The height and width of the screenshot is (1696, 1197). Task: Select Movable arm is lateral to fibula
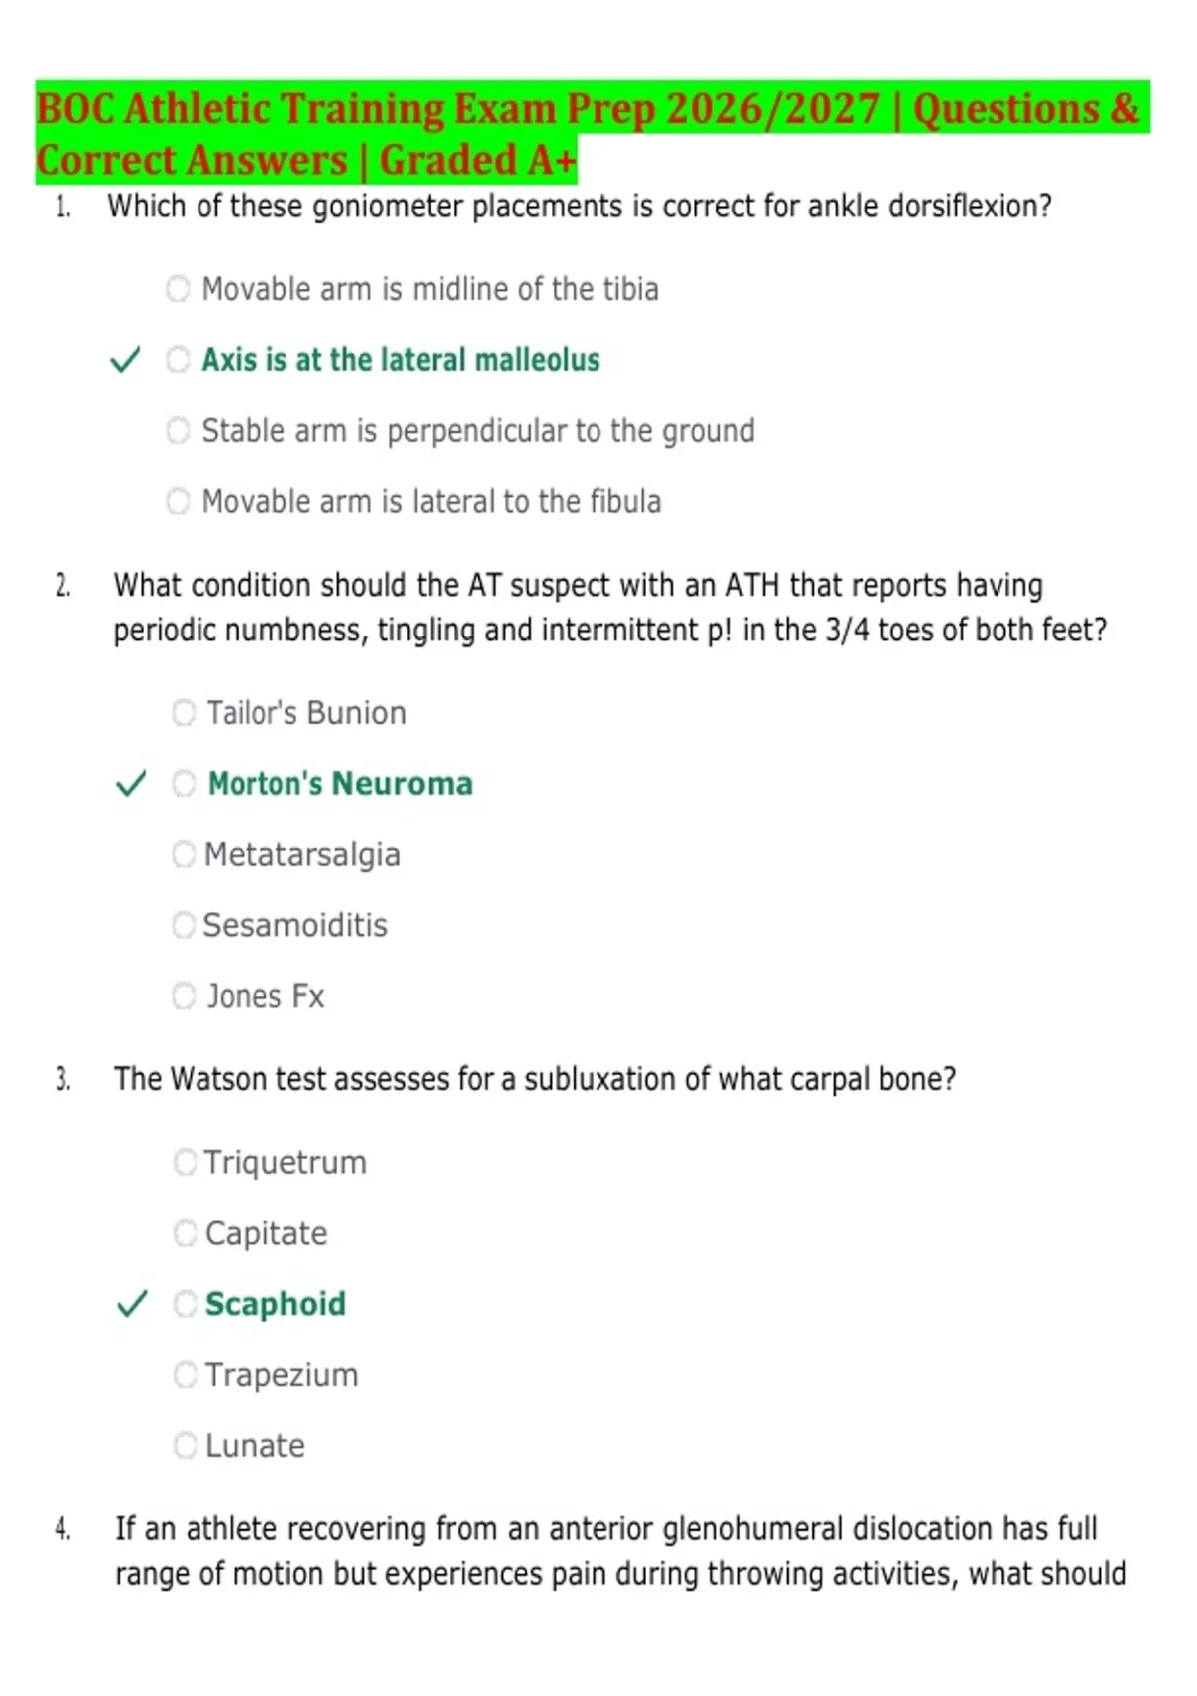click(x=178, y=501)
